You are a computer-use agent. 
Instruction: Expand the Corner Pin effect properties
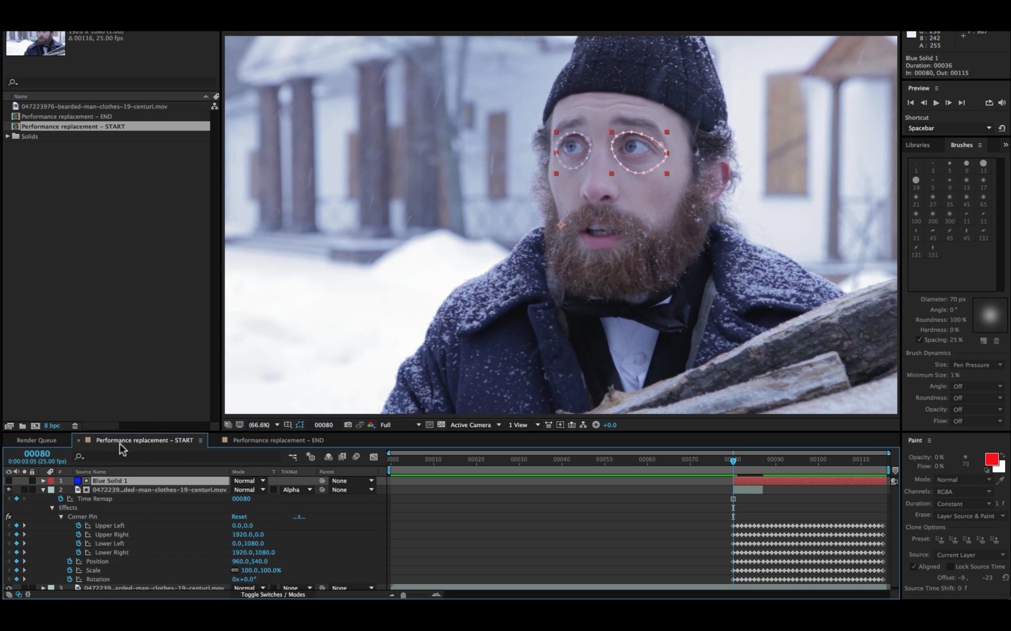tap(61, 516)
